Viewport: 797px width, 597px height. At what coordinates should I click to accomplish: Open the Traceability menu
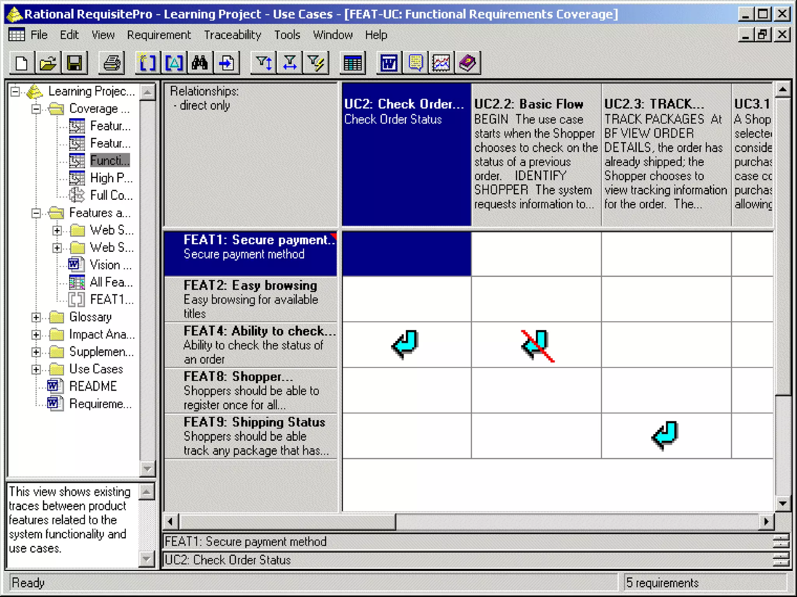[x=232, y=35]
